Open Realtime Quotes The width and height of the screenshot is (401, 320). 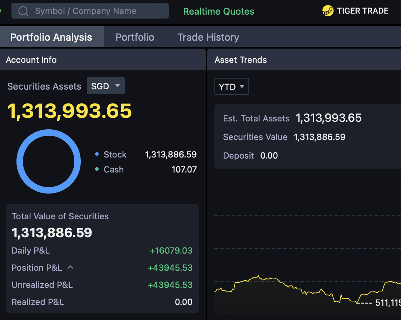pos(218,11)
